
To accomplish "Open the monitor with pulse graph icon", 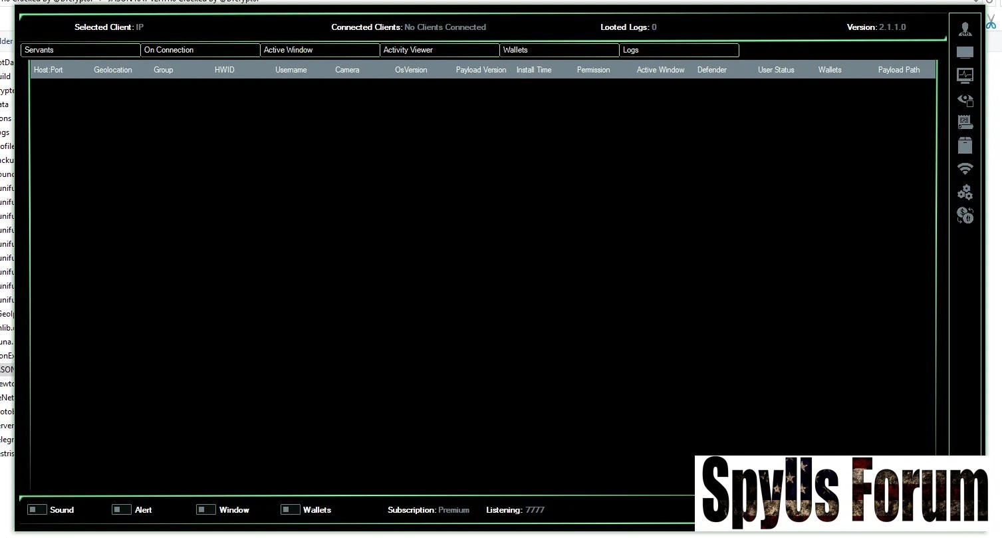I will [965, 76].
